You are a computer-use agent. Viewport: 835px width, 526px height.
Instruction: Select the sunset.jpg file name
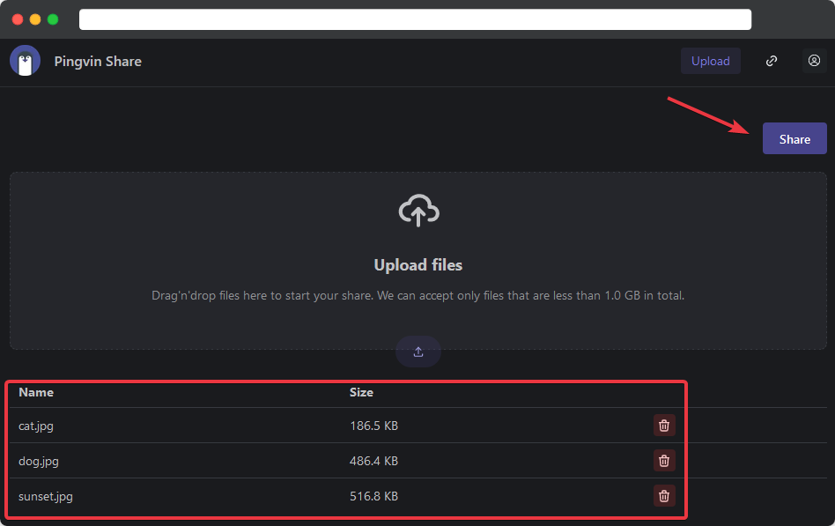(x=46, y=496)
